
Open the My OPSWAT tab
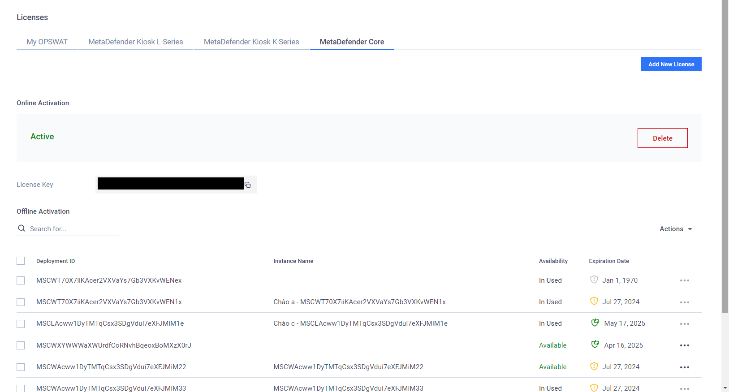(47, 42)
